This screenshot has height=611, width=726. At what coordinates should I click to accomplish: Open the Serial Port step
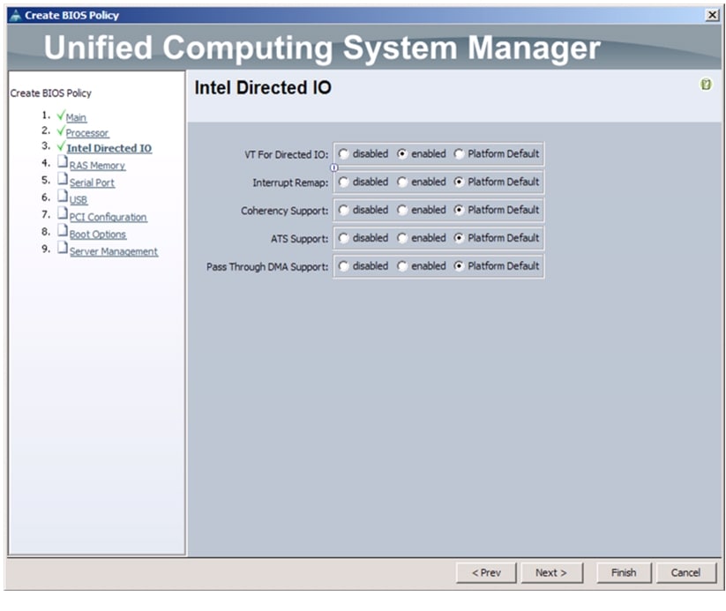pos(92,183)
